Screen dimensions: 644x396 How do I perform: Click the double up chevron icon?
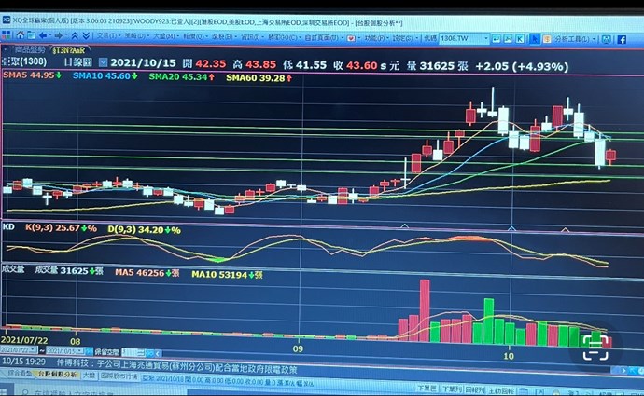pyautogui.click(x=75, y=36)
